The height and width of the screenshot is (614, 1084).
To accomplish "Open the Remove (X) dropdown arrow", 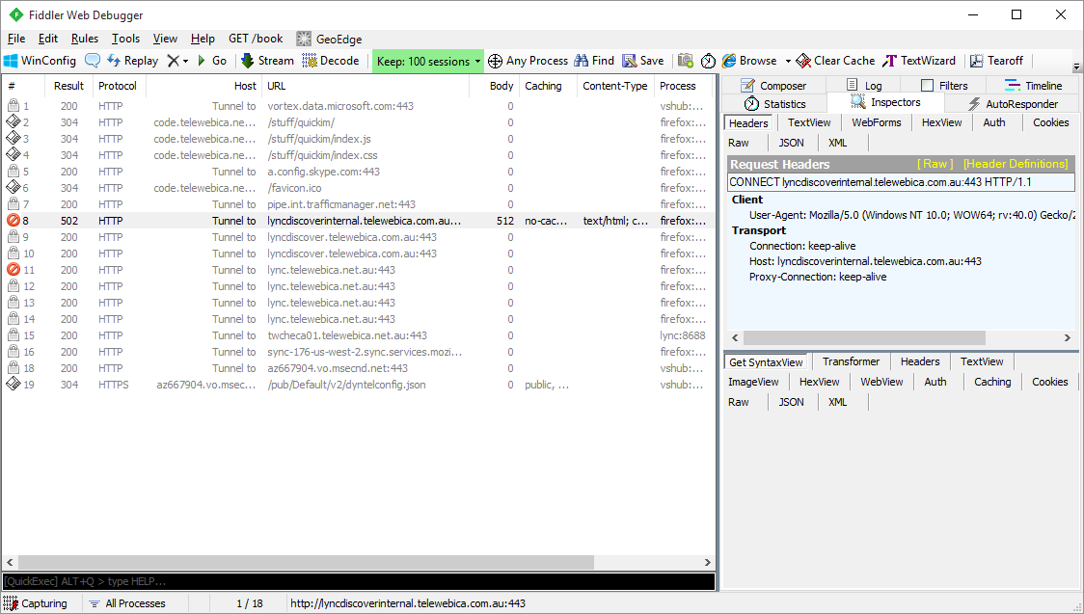I will 185,61.
